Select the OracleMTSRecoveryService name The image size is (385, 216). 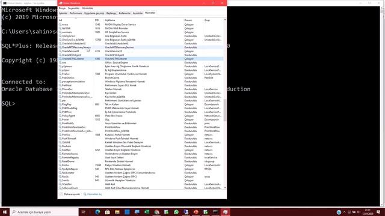76,47
